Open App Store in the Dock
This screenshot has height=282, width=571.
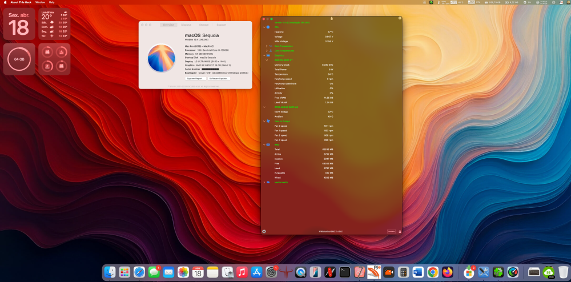(257, 272)
